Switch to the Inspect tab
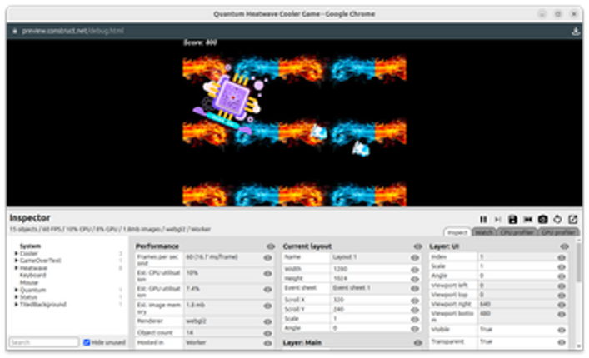Image resolution: width=589 pixels, height=358 pixels. pos(457,232)
